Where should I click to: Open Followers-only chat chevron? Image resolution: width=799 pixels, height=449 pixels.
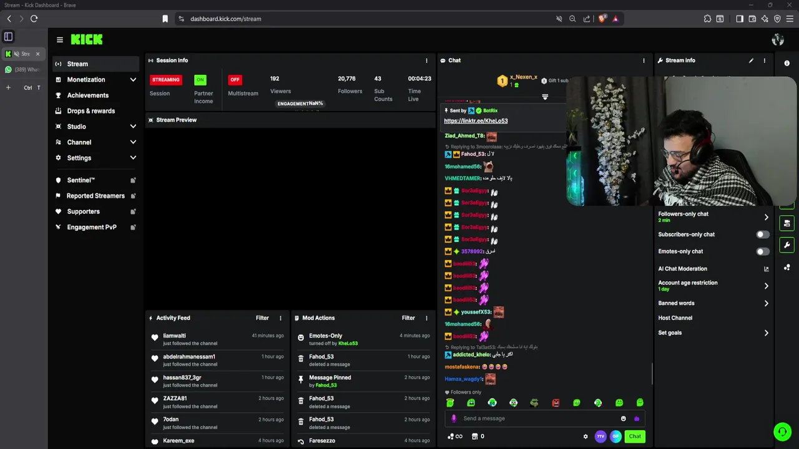pyautogui.click(x=767, y=217)
